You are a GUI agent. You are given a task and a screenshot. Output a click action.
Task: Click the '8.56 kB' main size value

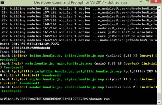(x=115, y=64)
